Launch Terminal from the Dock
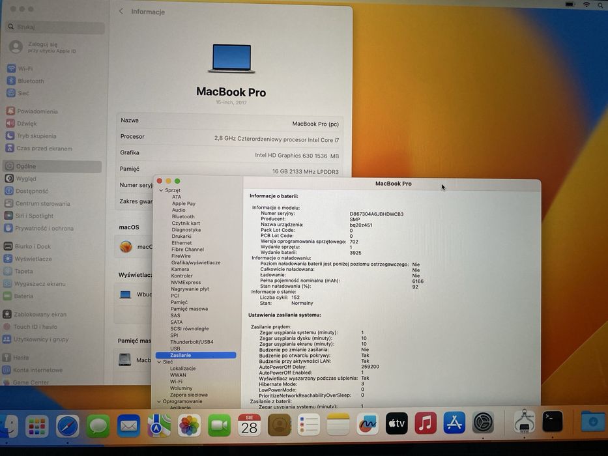 coord(552,421)
